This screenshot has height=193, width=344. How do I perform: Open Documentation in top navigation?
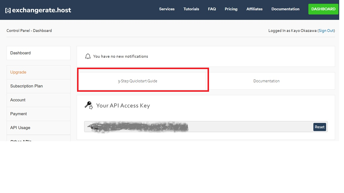pos(285,9)
